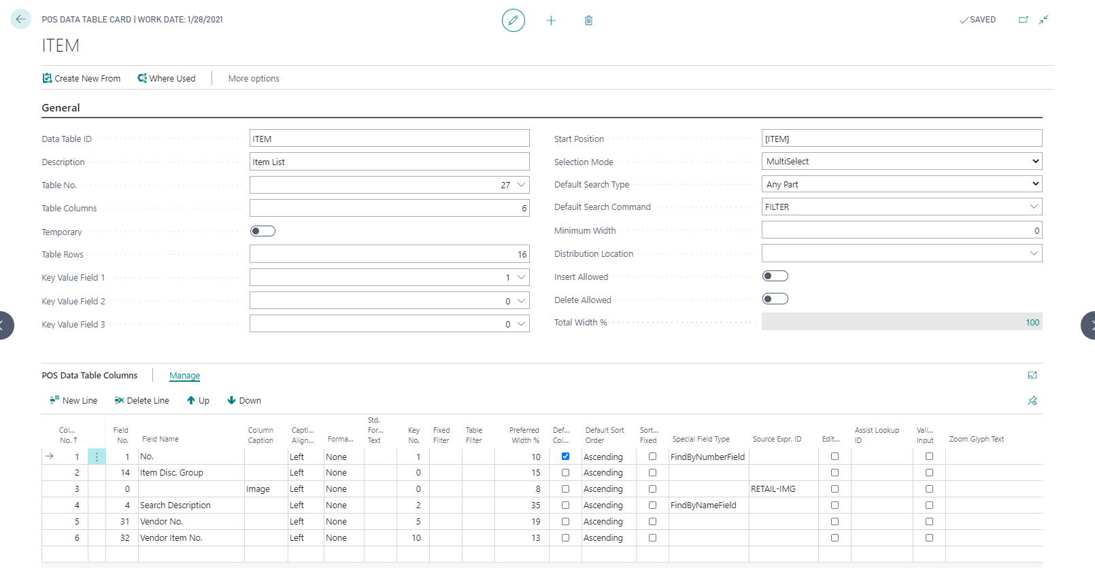Click the collapse page arrows icon

1043,20
